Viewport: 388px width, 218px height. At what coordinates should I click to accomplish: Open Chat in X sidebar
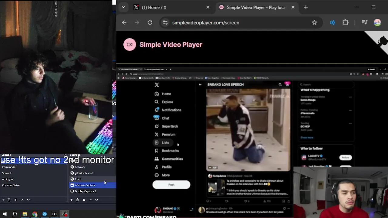pyautogui.click(x=162, y=118)
